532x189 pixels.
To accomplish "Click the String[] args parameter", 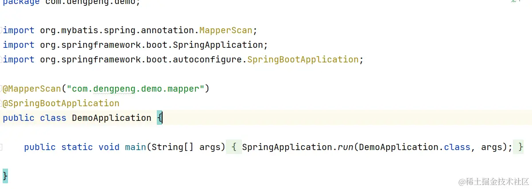I will click(186, 147).
